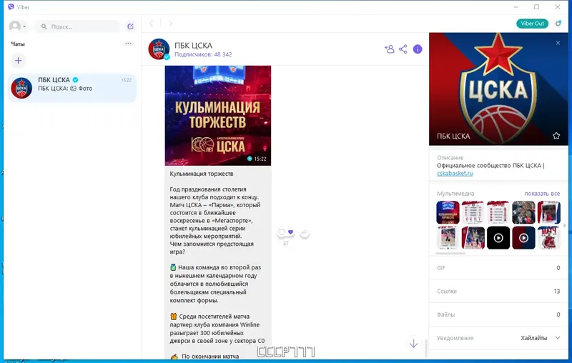This screenshot has height=363, width=572.
Task: Open the cskabasket.ru link
Action: (x=455, y=173)
